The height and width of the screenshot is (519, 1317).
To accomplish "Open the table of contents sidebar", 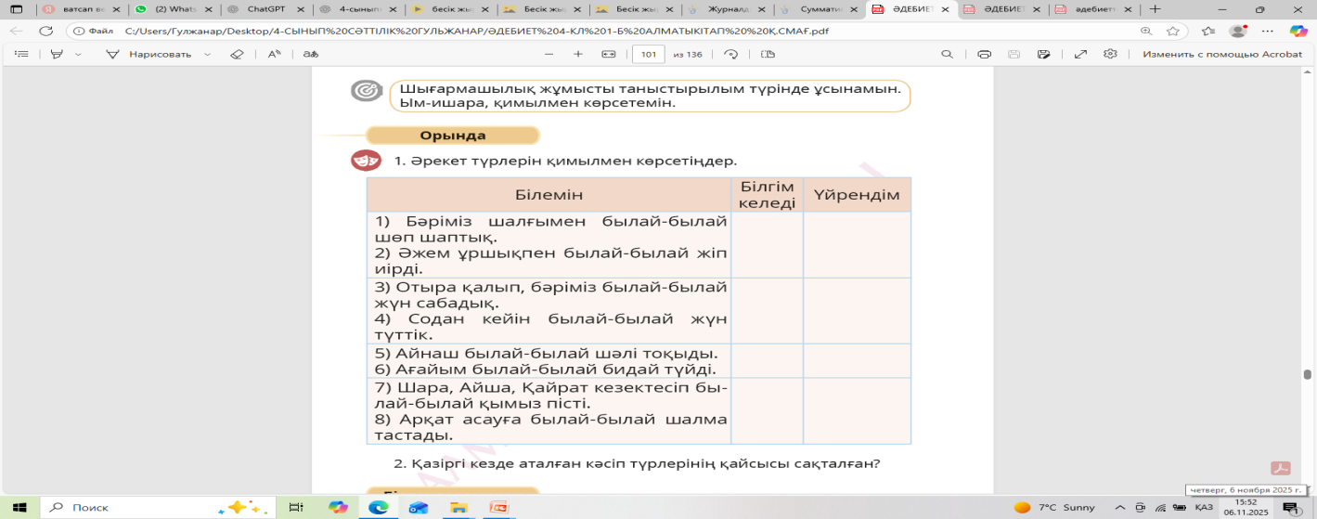I will point(22,54).
